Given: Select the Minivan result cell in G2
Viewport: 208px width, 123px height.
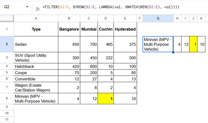Looking at the screenshot, I should click(x=158, y=44).
